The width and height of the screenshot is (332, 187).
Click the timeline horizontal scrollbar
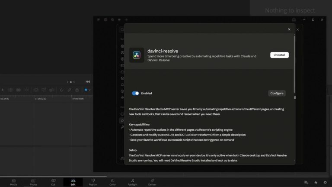(53, 177)
